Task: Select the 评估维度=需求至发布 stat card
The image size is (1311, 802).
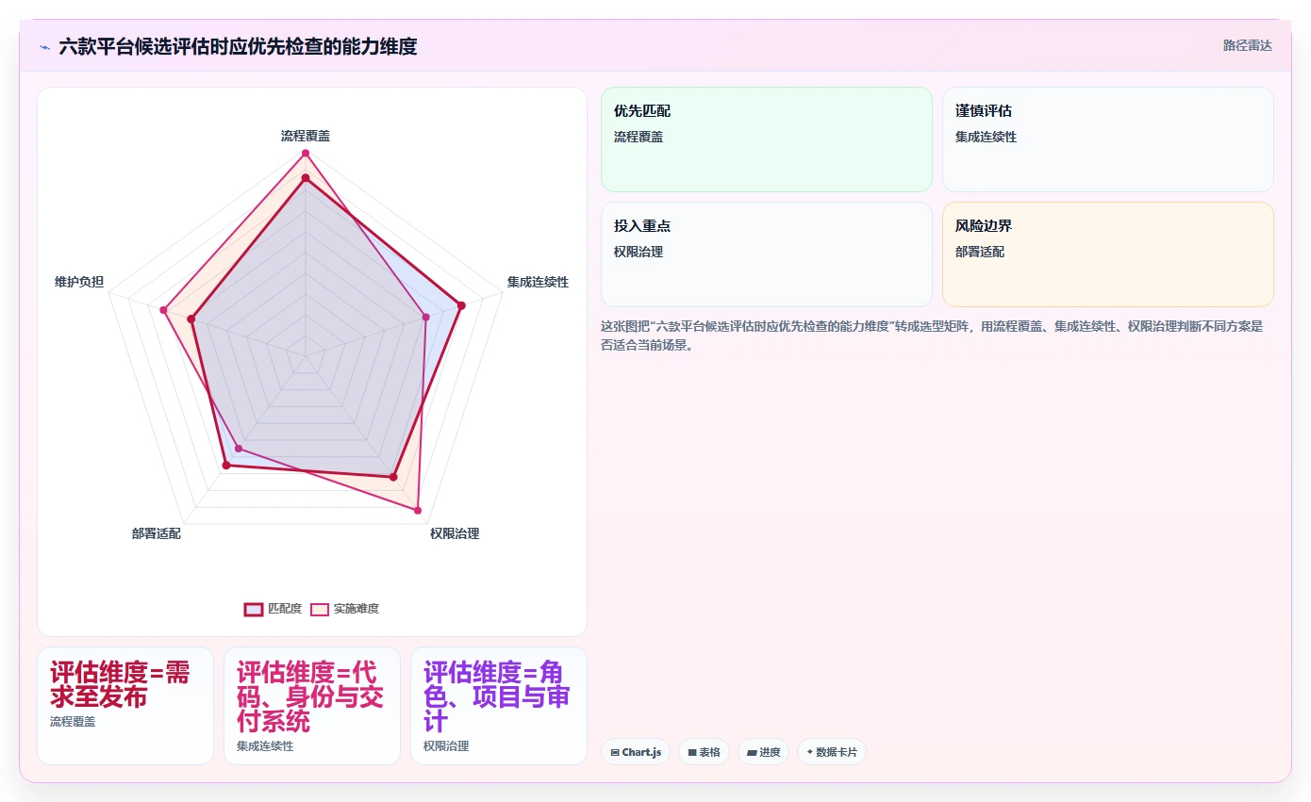Action: click(x=125, y=705)
